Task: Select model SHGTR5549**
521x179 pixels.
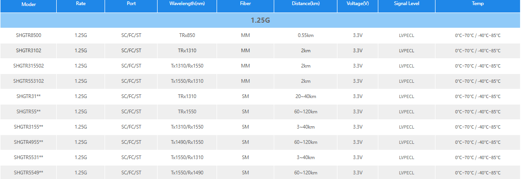Action: coord(28,173)
